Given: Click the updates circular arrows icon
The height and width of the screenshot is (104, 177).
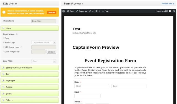Looking at the screenshot, I should point(90,11).
